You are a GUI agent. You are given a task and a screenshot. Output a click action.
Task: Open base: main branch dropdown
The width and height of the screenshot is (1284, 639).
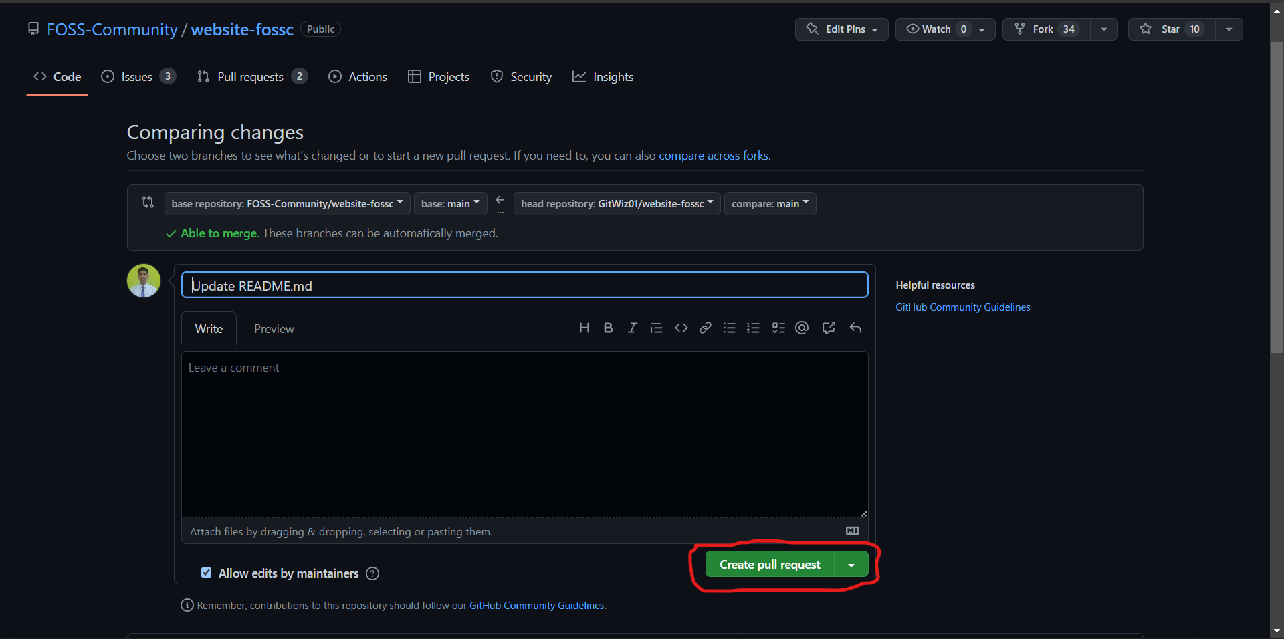451,203
